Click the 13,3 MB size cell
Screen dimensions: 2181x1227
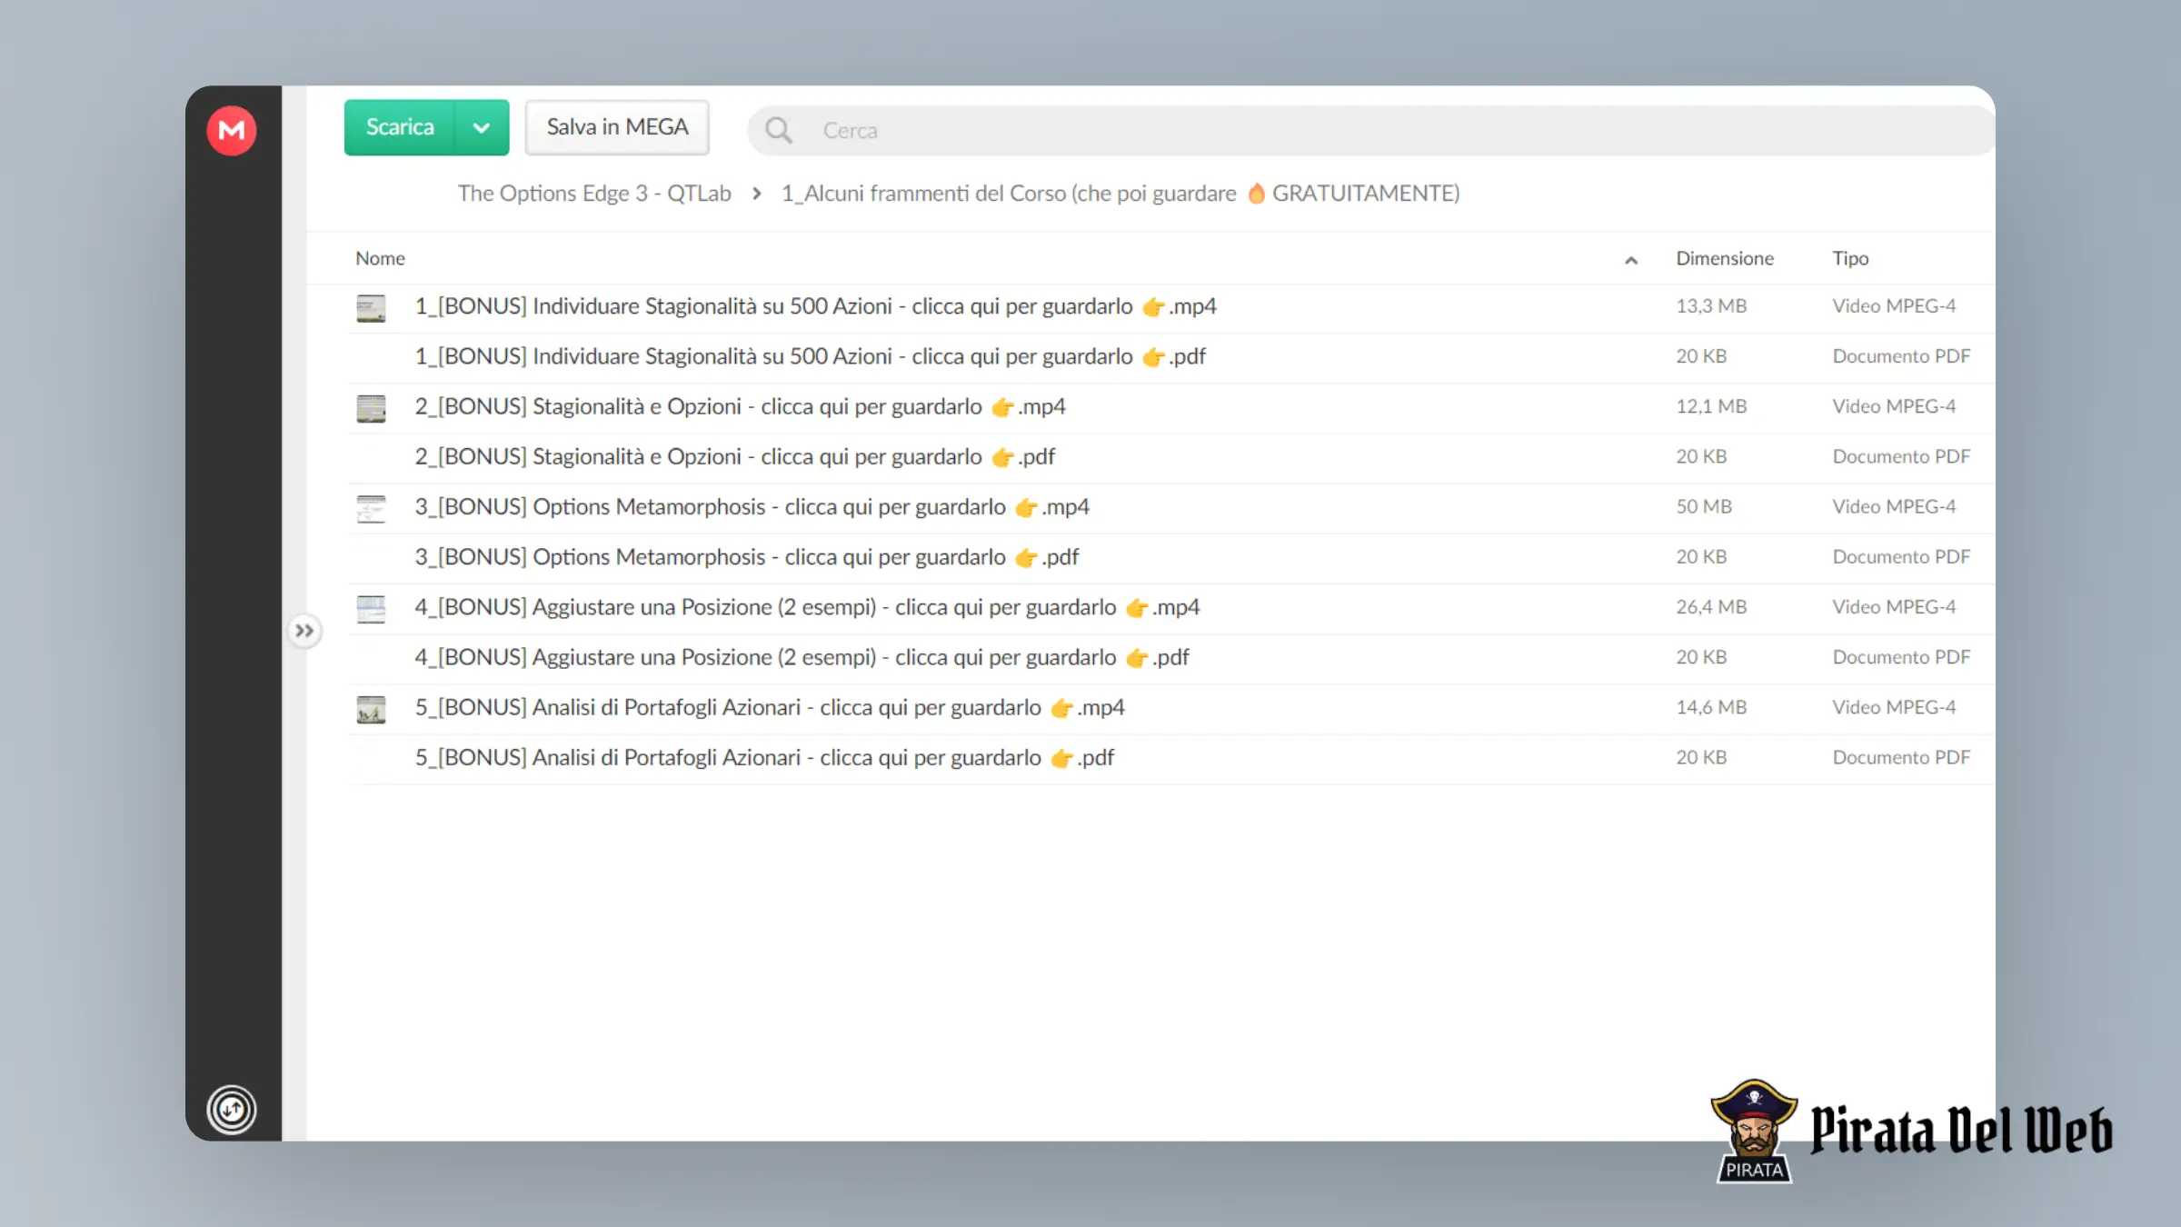pyautogui.click(x=1711, y=306)
